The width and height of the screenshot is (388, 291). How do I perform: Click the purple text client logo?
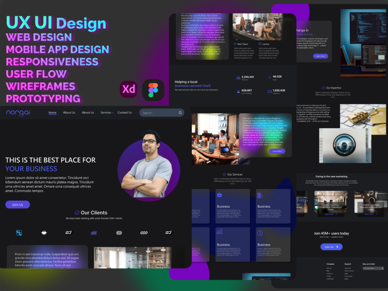point(94,232)
